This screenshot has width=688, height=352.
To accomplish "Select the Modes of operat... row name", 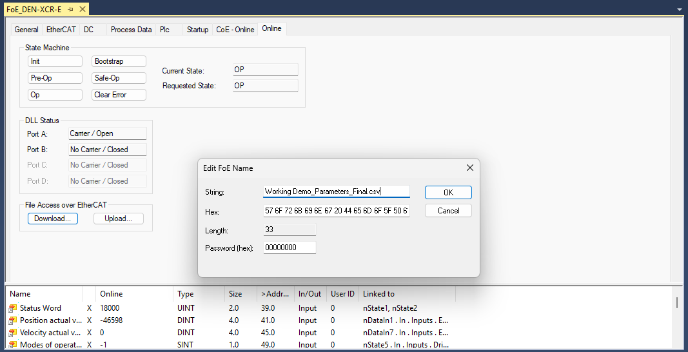I will pyautogui.click(x=50, y=345).
